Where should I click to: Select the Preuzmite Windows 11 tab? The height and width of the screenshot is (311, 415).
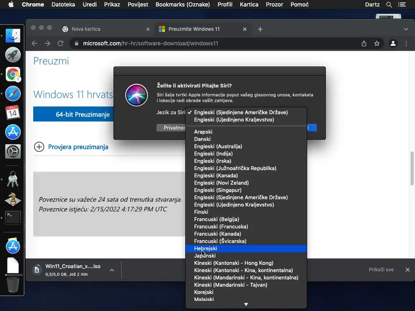tap(203, 29)
